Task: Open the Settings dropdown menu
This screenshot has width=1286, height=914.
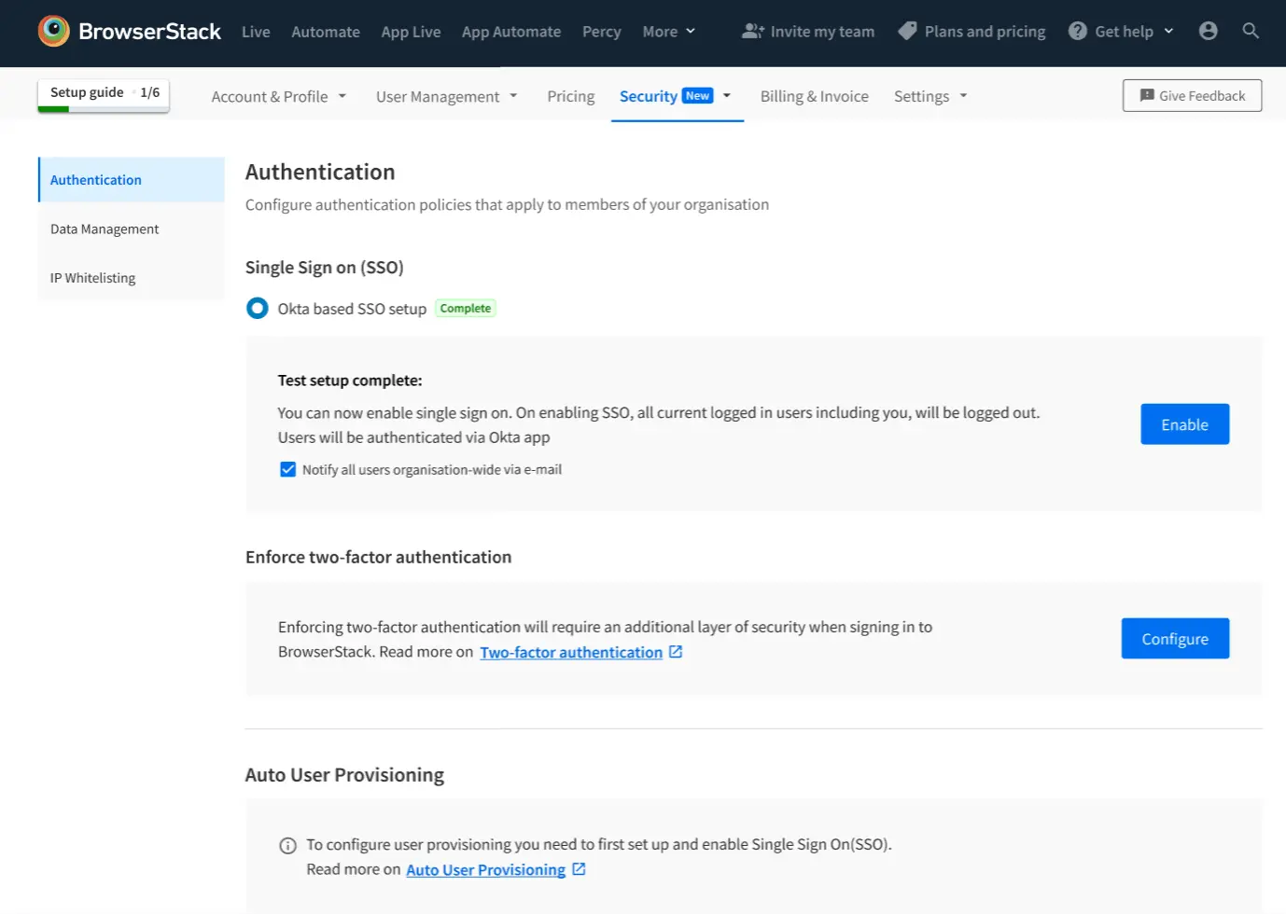Action: click(x=930, y=96)
